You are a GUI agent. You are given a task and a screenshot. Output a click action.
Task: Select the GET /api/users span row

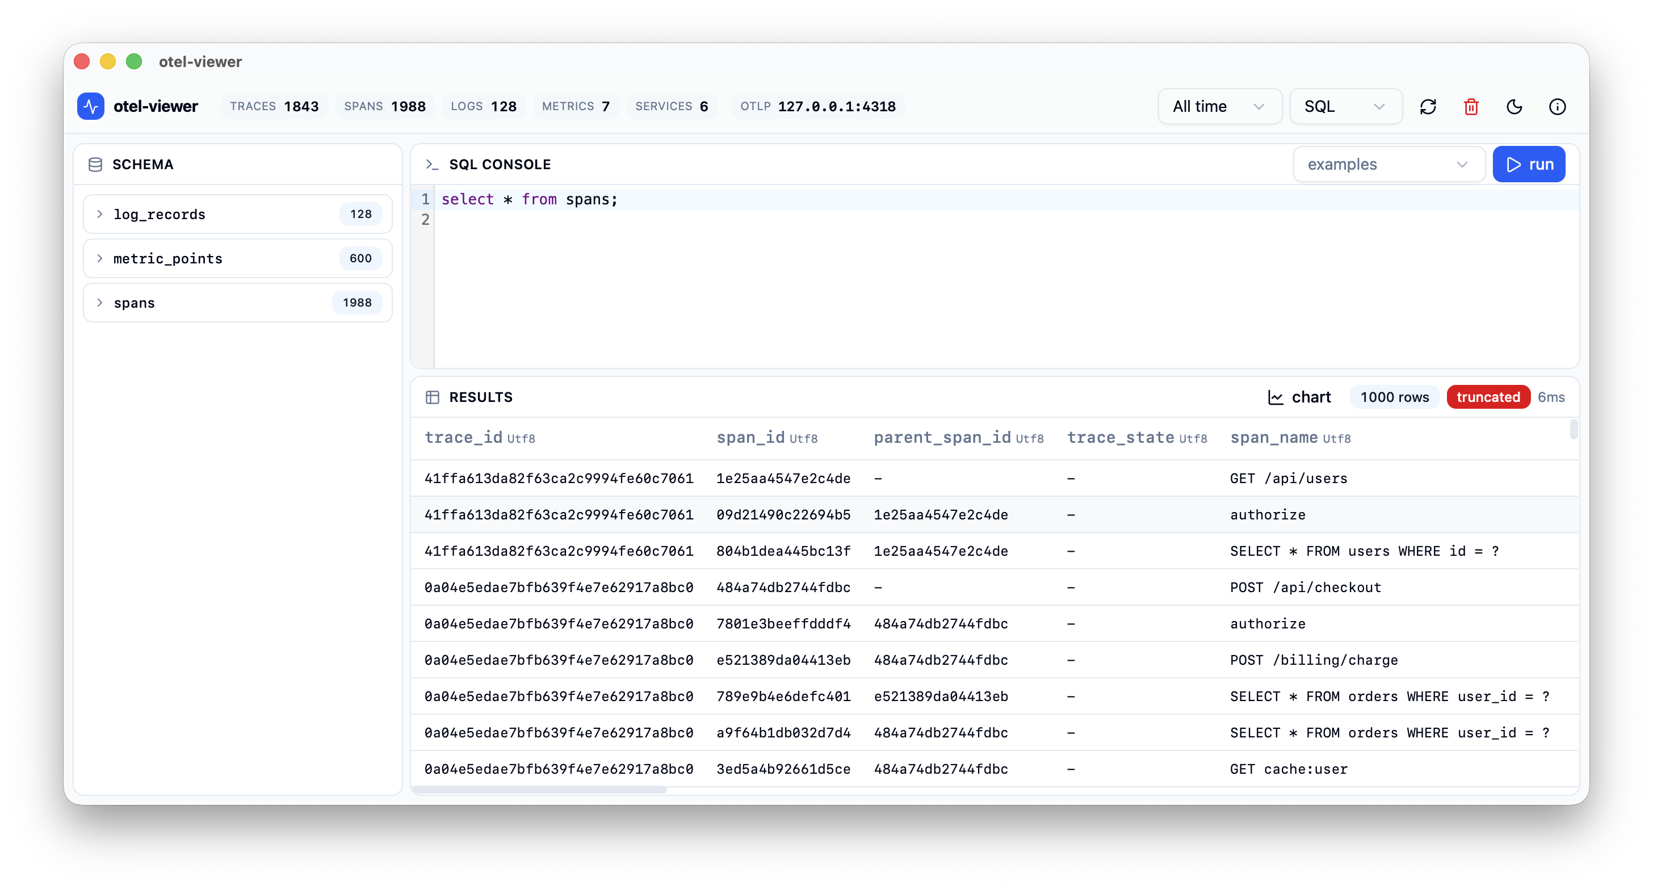pyautogui.click(x=995, y=479)
